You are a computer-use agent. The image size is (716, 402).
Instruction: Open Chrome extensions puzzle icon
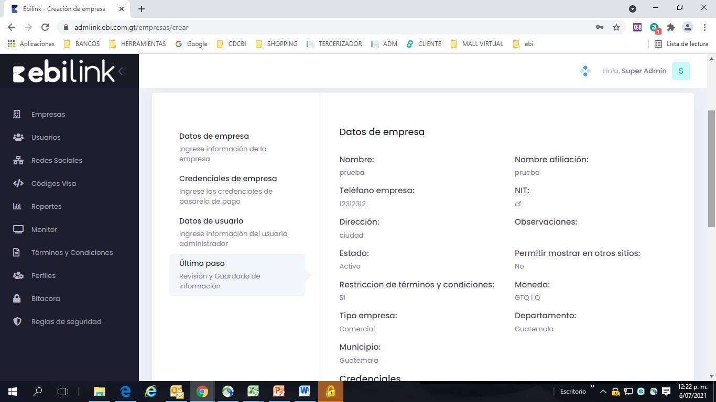pos(671,27)
